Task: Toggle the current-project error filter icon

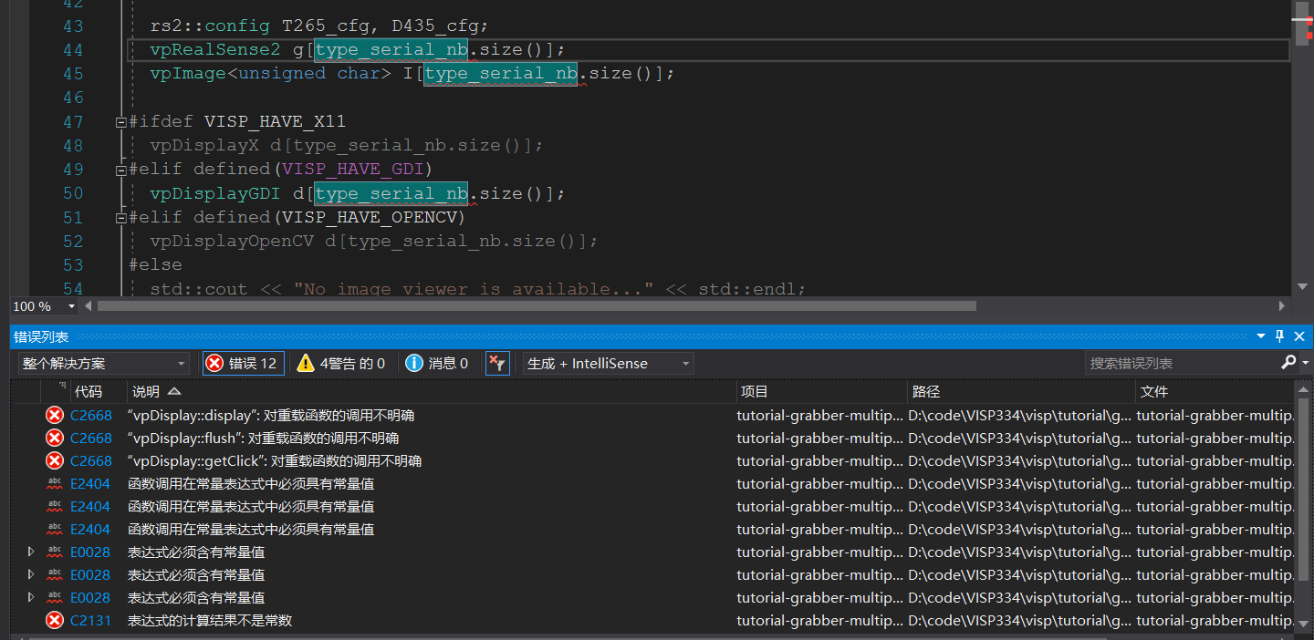Action: point(497,363)
